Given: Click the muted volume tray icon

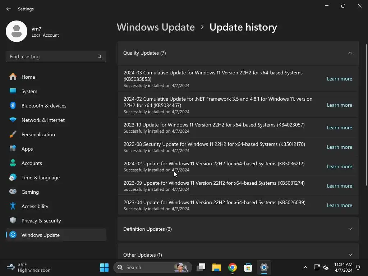Looking at the screenshot, I should [x=326, y=267].
